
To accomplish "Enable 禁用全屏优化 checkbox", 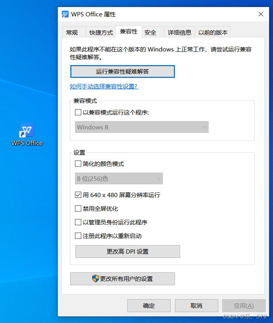I will 78,208.
